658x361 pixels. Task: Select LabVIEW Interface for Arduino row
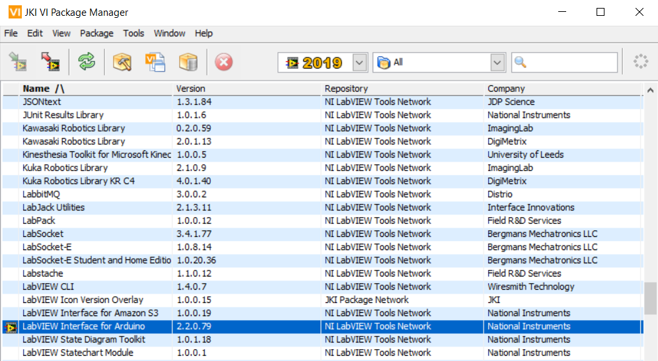322,326
